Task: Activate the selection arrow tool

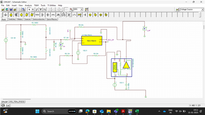Action: (x=29, y=9)
